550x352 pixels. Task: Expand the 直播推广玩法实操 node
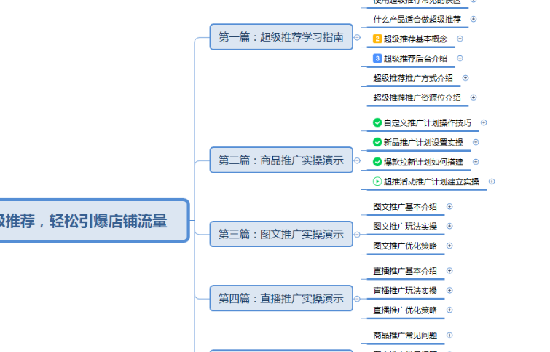pos(449,290)
